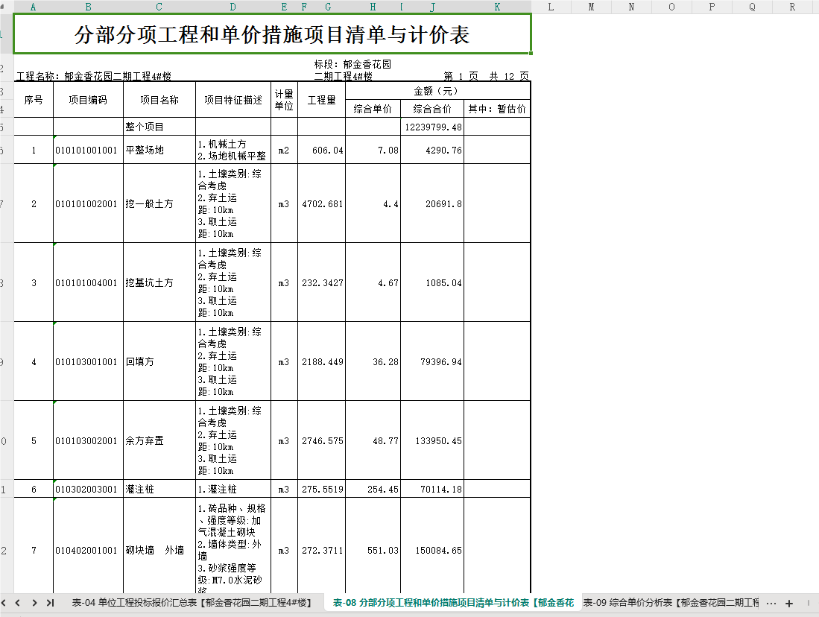
Task: Click the next sheet tab arrow
Action: point(34,603)
